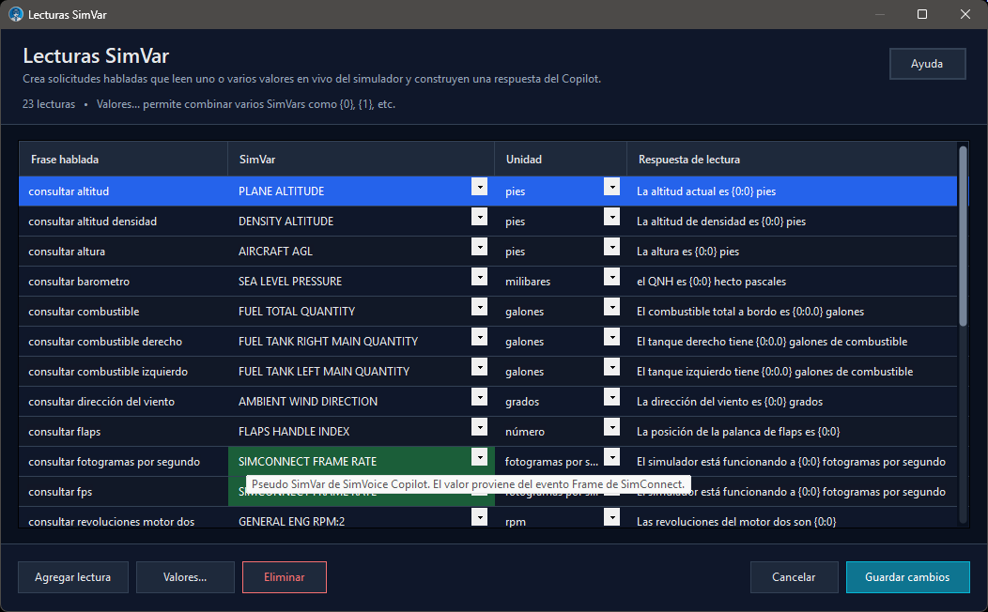Image resolution: width=988 pixels, height=612 pixels.
Task: Expand SimVar dropdown for SEA LEVEL PRESSURE
Action: [480, 276]
